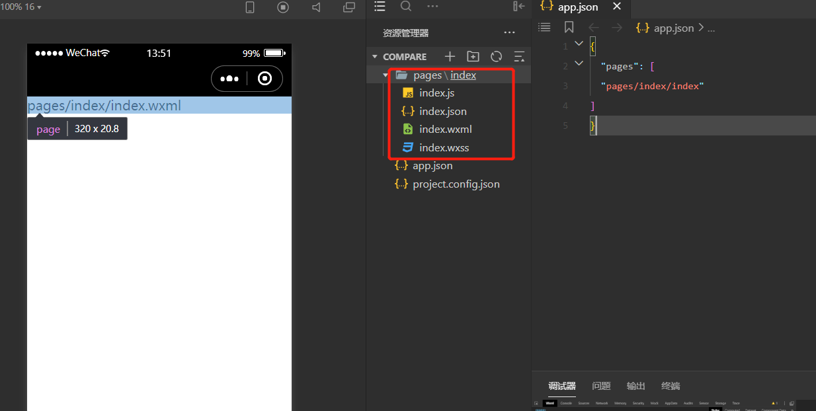
Task: Close the app.json editor tab
Action: tap(617, 7)
